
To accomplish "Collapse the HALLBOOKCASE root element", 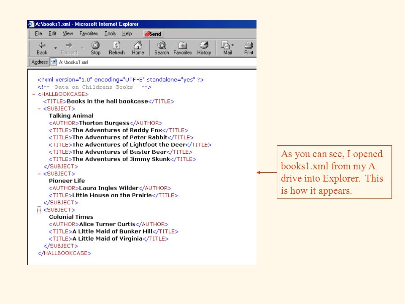I will click(34, 94).
